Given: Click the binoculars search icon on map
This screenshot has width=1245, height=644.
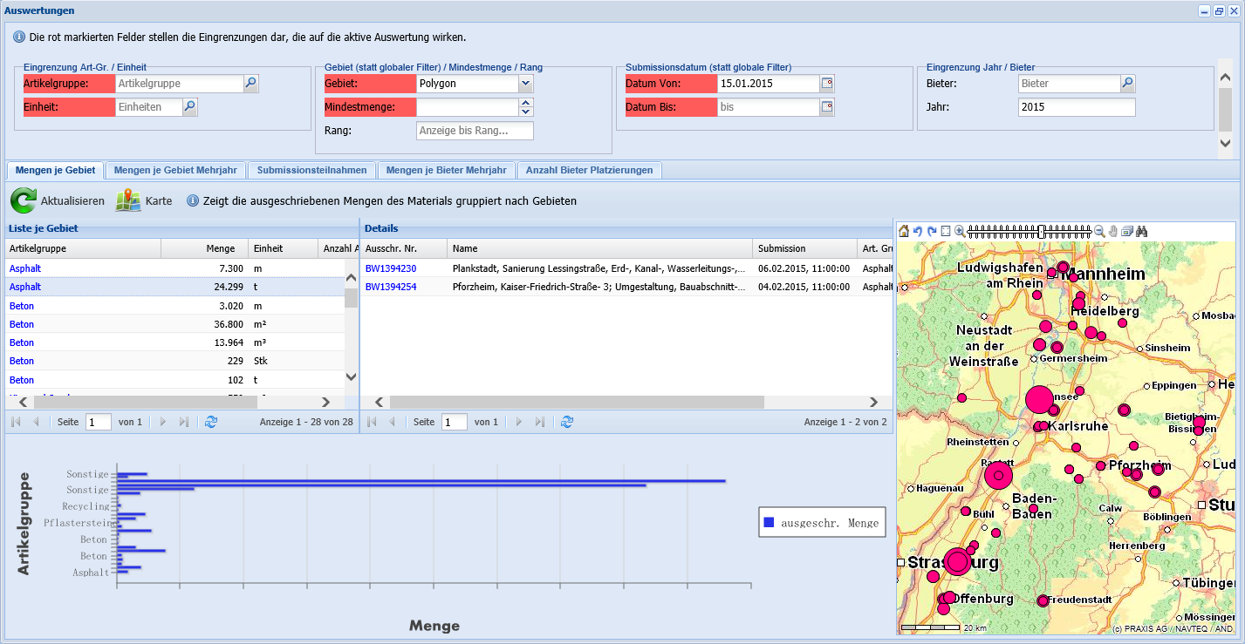Looking at the screenshot, I should pyautogui.click(x=1141, y=231).
